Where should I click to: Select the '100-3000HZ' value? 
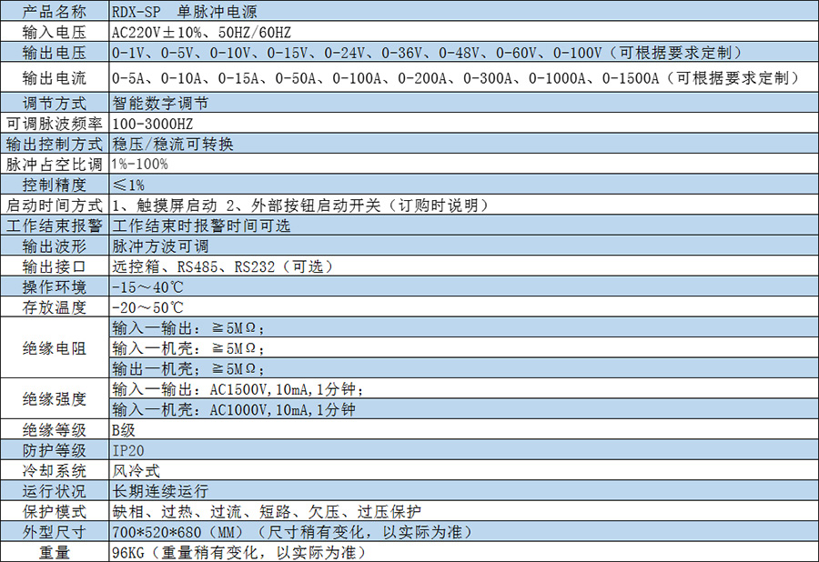(x=153, y=124)
